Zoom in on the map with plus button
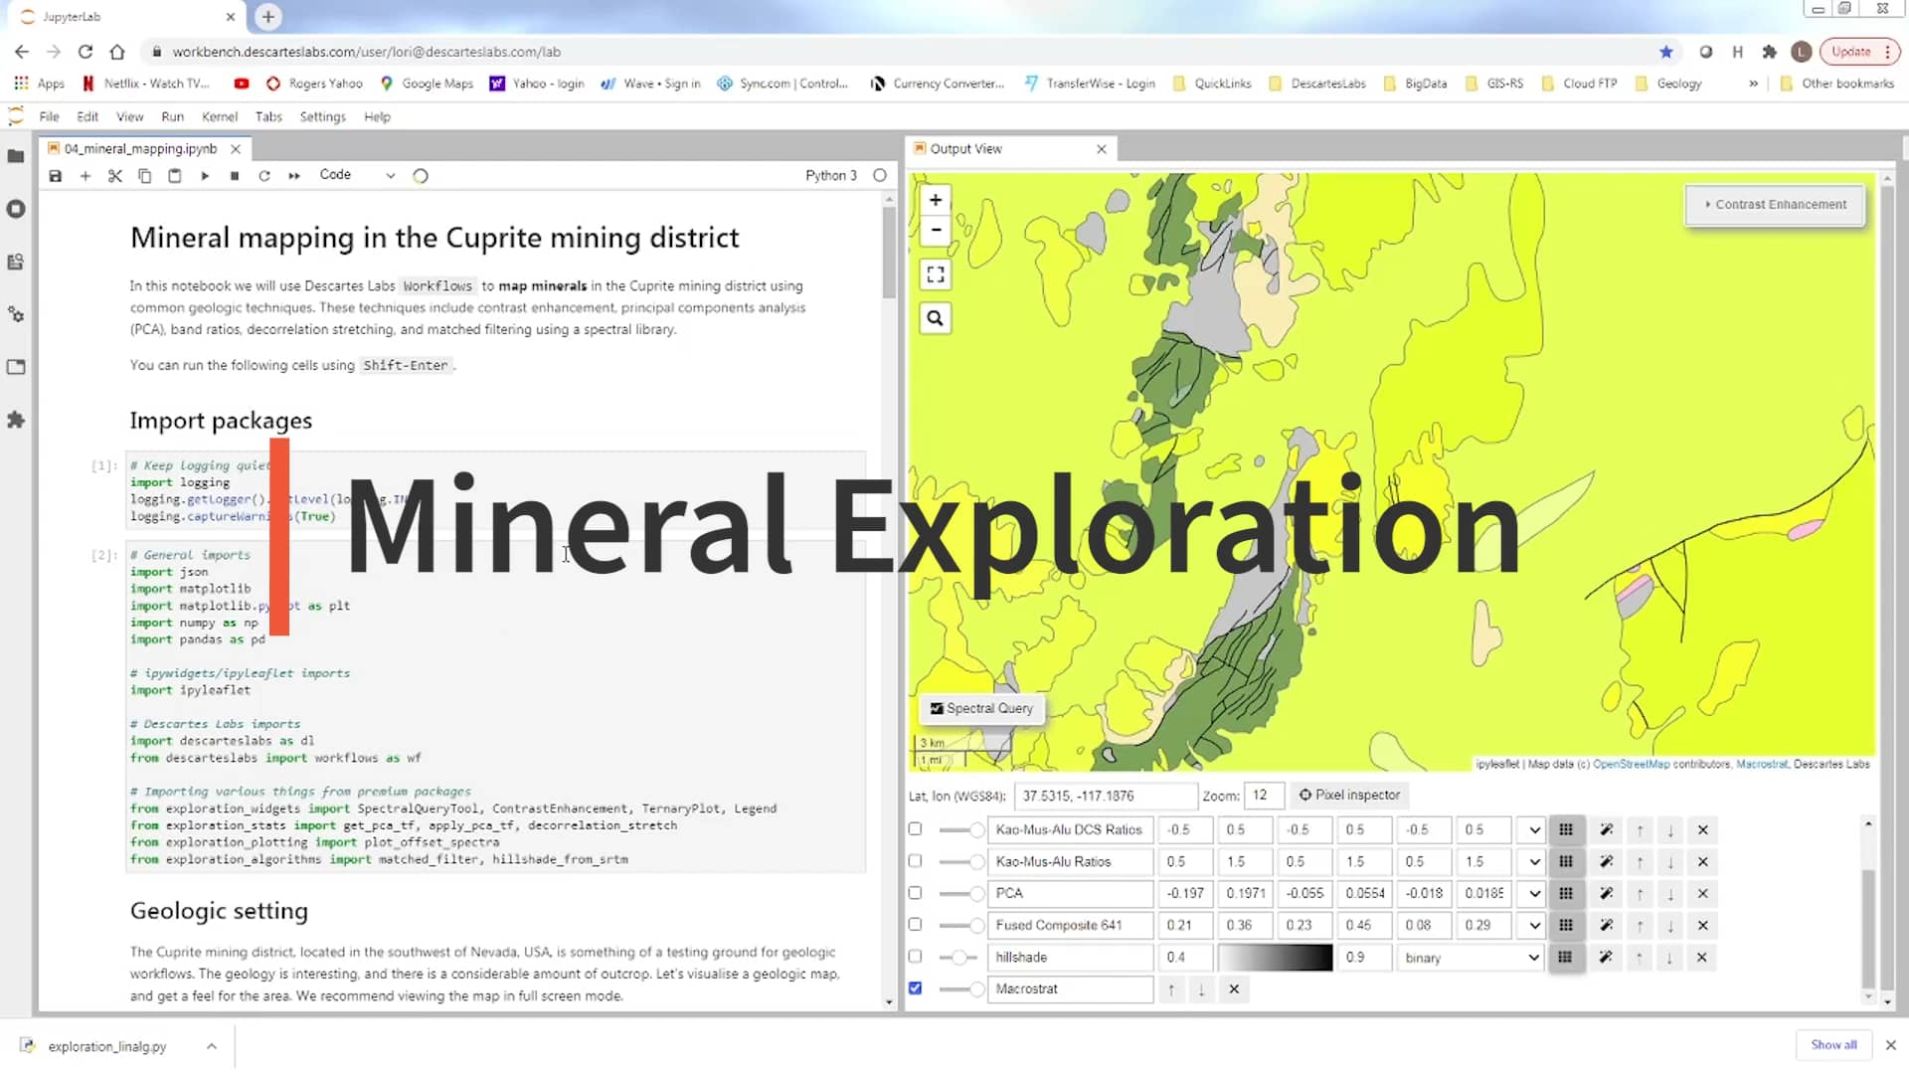The height and width of the screenshot is (1074, 1909). pos(934,199)
